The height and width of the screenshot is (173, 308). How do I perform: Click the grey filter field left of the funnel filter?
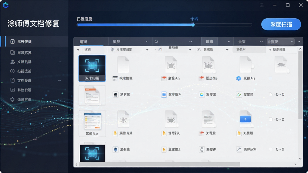pyautogui.click(x=249, y=50)
